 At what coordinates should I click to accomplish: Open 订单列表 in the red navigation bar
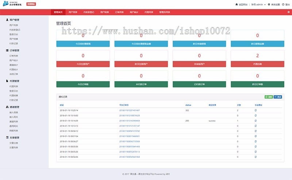(x=119, y=12)
